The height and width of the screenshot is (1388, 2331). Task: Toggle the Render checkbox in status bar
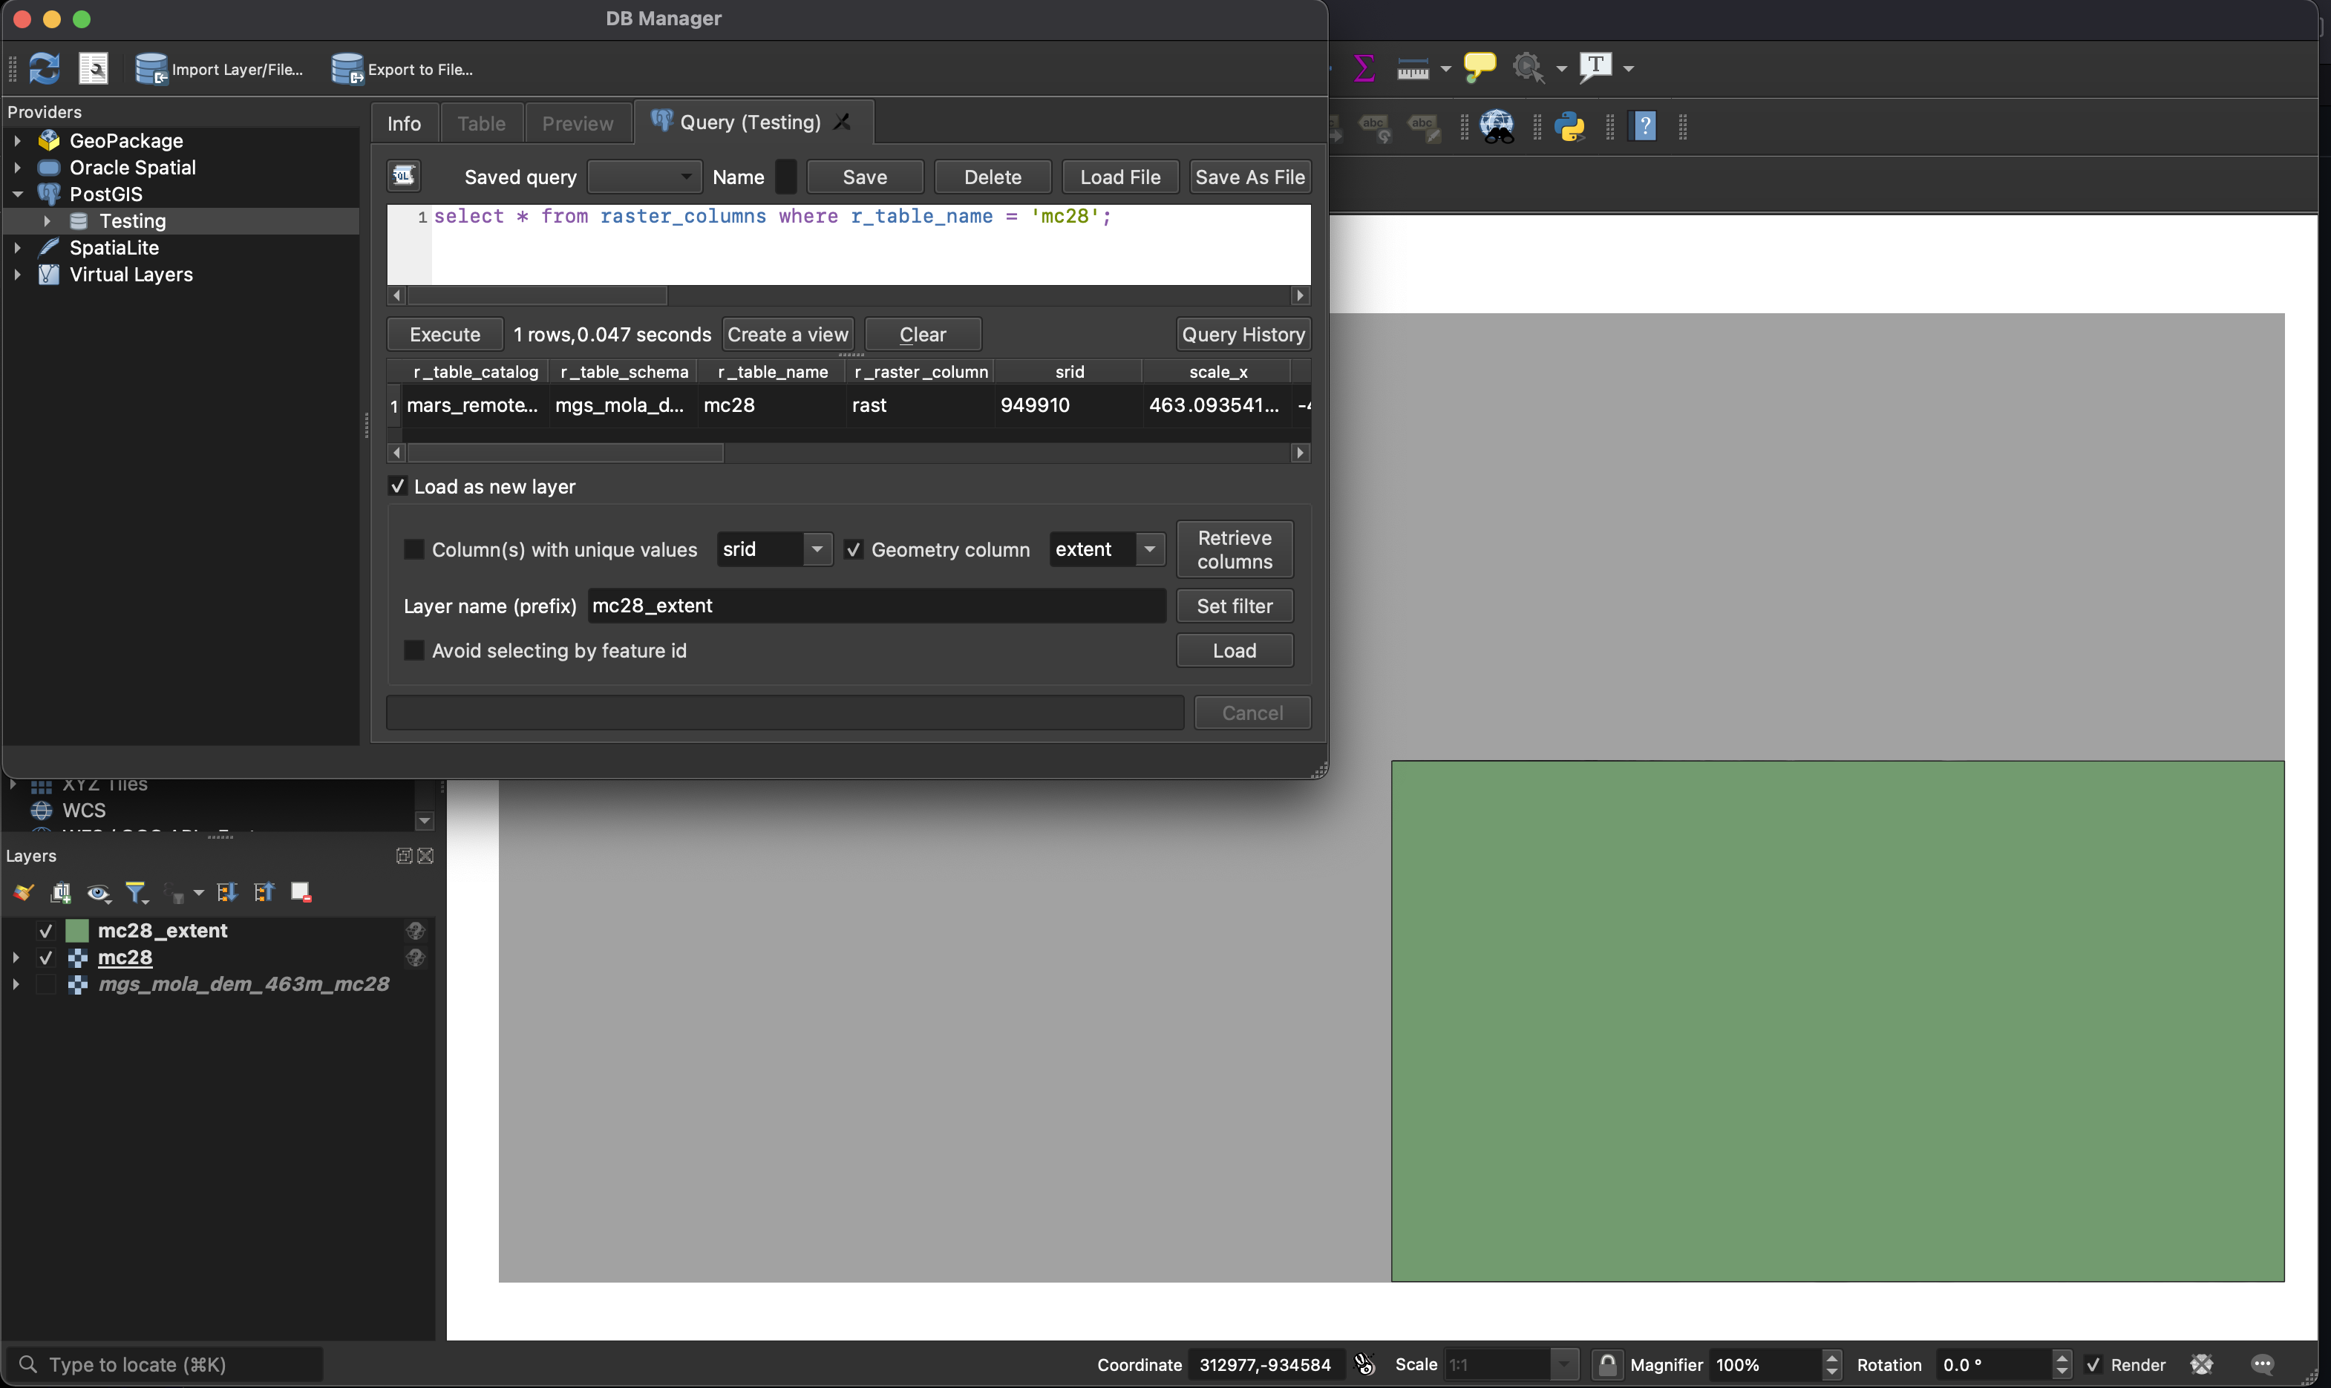[x=2093, y=1364]
